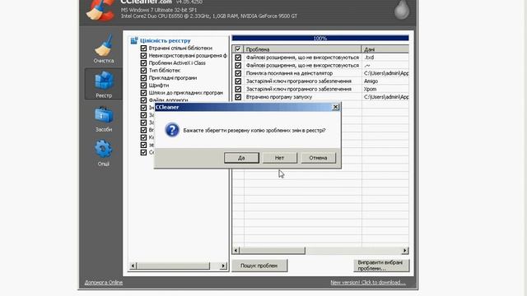Click the results horizontal scrollbar thumb
The width and height of the screenshot is (527, 296).
point(273,250)
